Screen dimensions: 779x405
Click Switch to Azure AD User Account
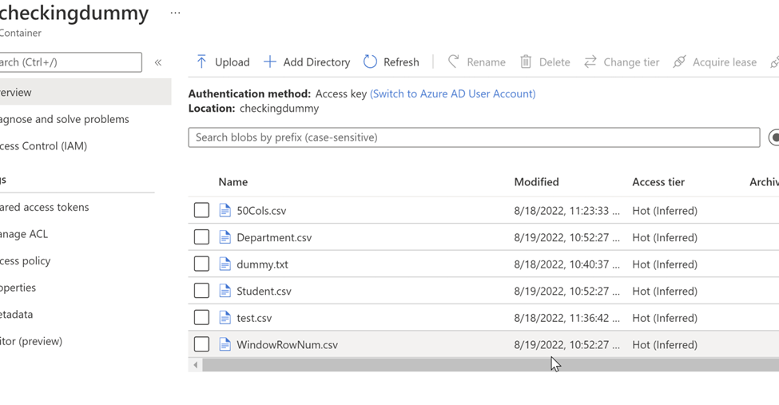click(452, 94)
